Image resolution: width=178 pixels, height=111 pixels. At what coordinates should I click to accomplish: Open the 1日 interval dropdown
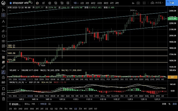[x=76, y=3]
